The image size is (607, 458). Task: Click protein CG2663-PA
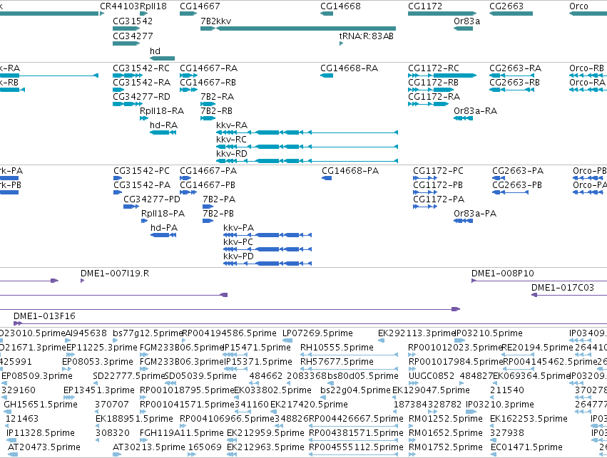point(499,178)
